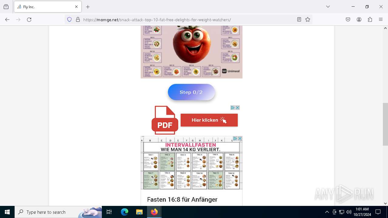Viewport: 388px width, 218px height.
Task: Open a new tab with plus button
Action: [x=88, y=7]
